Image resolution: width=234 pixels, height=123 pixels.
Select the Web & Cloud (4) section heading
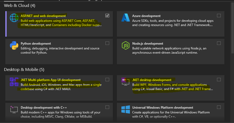20,6
